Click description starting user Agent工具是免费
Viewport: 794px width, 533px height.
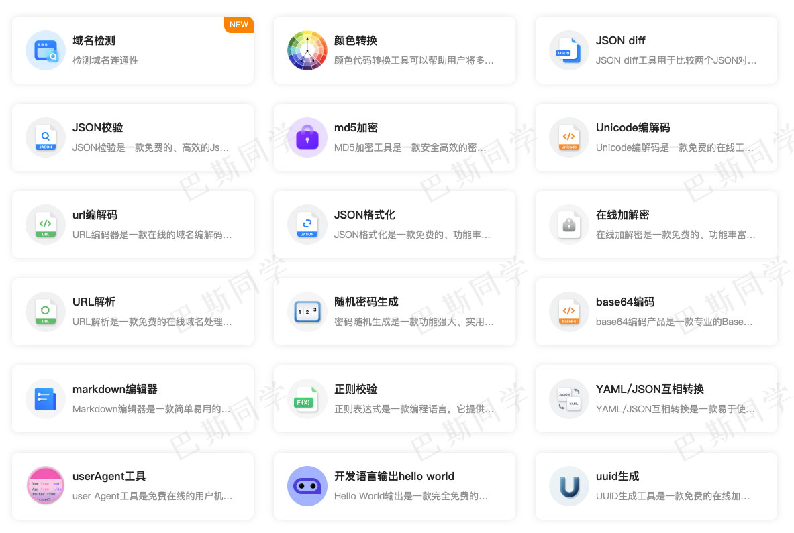(152, 496)
